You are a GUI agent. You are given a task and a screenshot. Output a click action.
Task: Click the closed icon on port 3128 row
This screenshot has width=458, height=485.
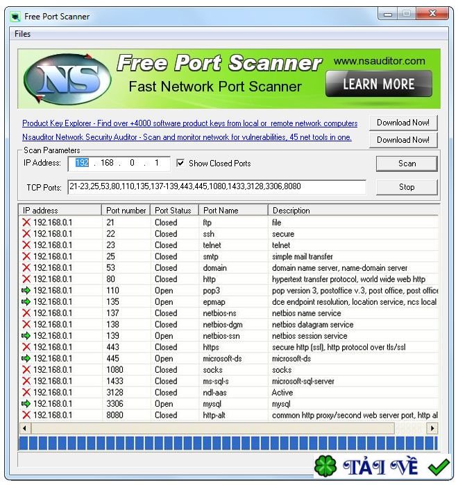coord(26,393)
